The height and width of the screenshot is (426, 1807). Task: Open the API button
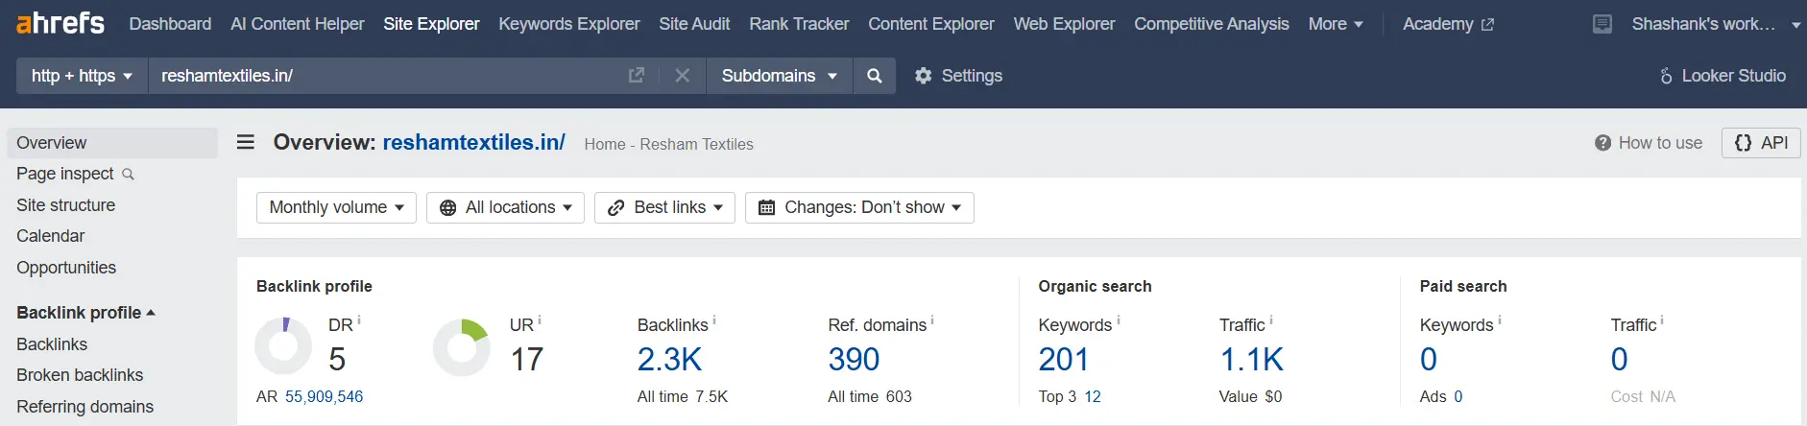[x=1761, y=143]
